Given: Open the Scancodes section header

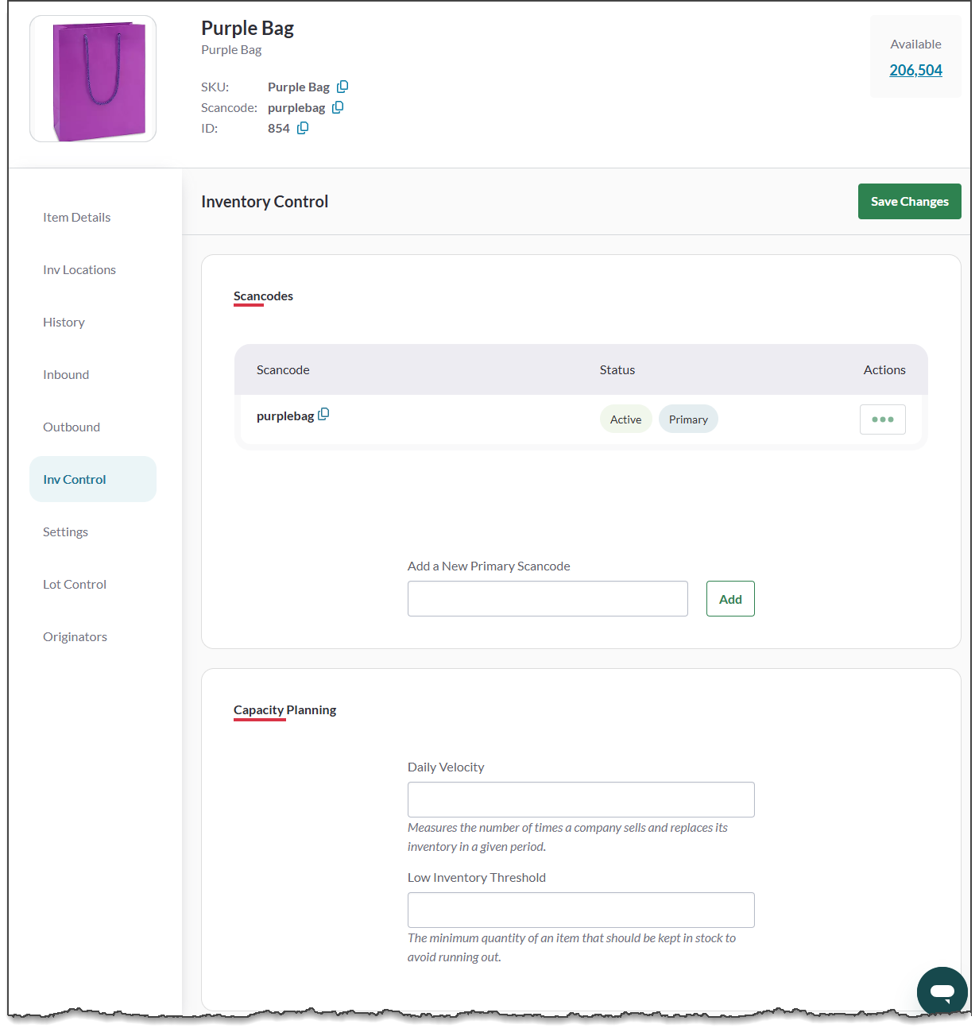Looking at the screenshot, I should (263, 296).
